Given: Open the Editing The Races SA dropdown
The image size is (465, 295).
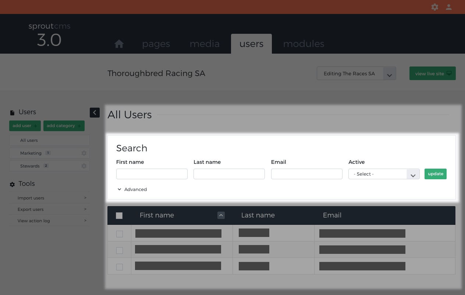Looking at the screenshot, I should point(356,73).
